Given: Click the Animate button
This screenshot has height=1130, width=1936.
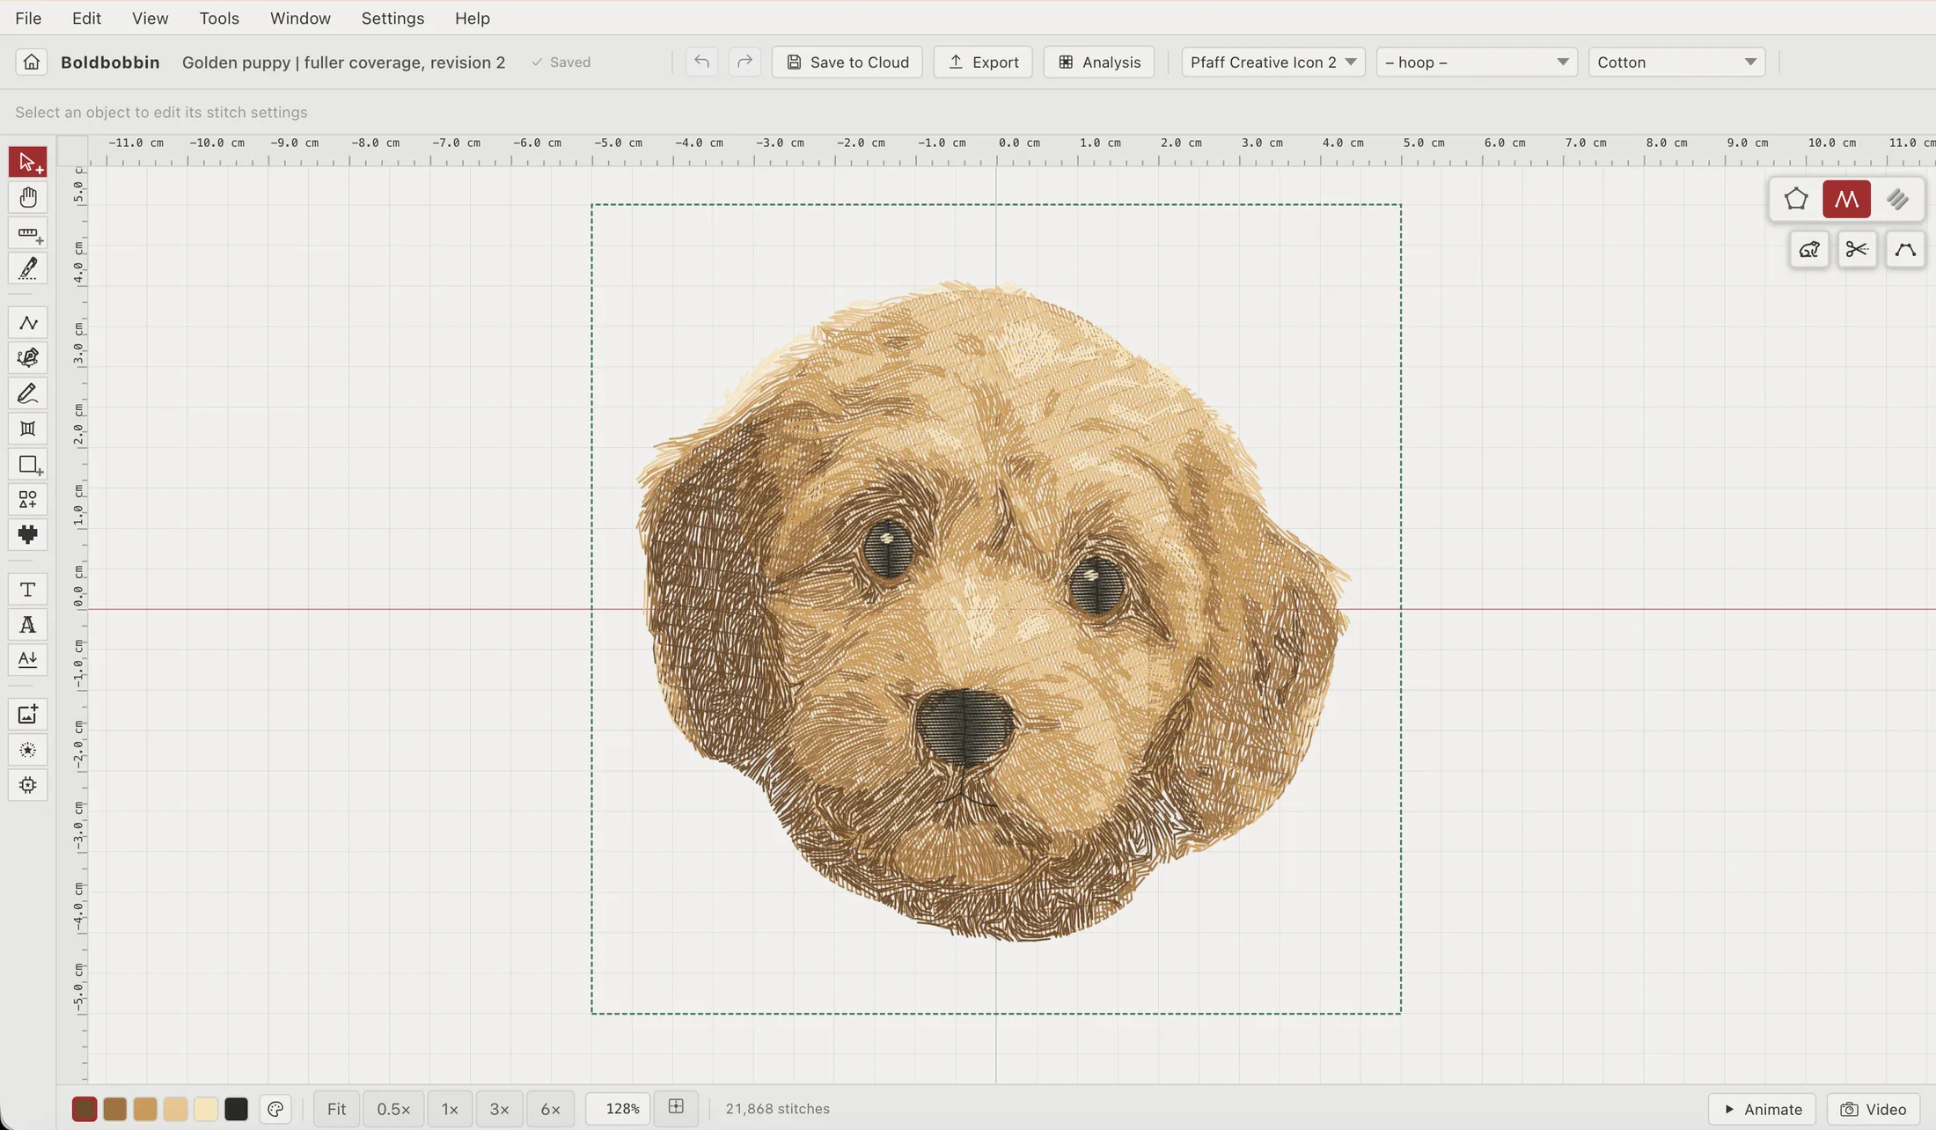Looking at the screenshot, I should pyautogui.click(x=1763, y=1110).
